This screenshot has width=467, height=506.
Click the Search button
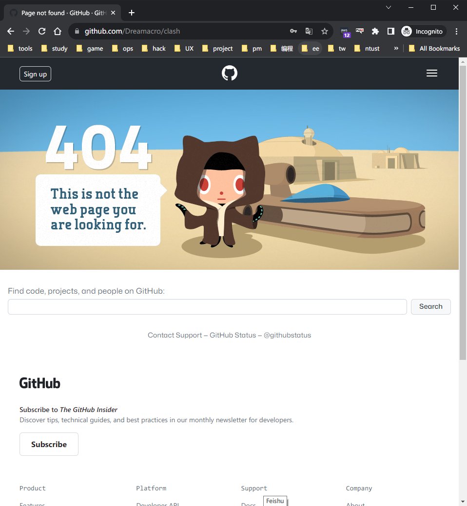431,306
